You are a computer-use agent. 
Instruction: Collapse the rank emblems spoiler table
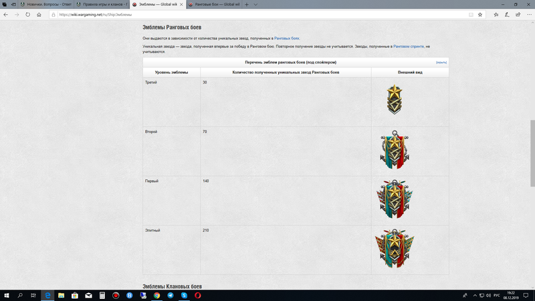[x=441, y=62]
